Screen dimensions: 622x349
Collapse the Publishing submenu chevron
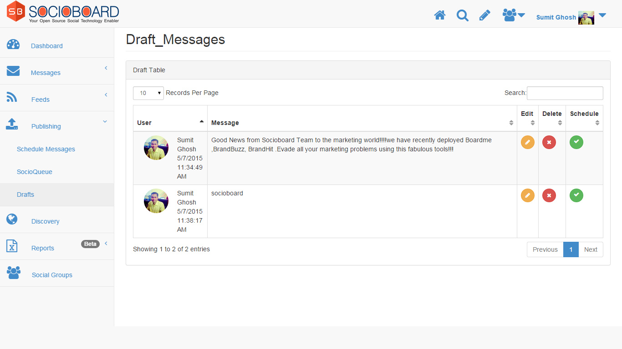(105, 121)
